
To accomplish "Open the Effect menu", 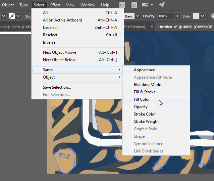I will pyautogui.click(x=55, y=5).
